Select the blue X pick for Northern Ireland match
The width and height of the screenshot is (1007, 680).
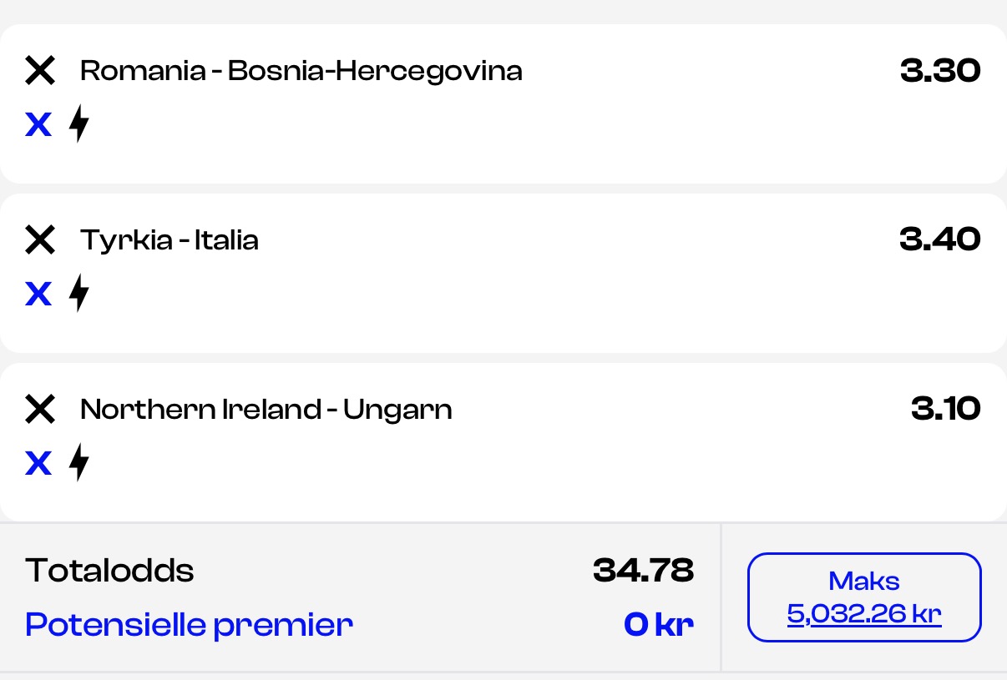coord(38,464)
